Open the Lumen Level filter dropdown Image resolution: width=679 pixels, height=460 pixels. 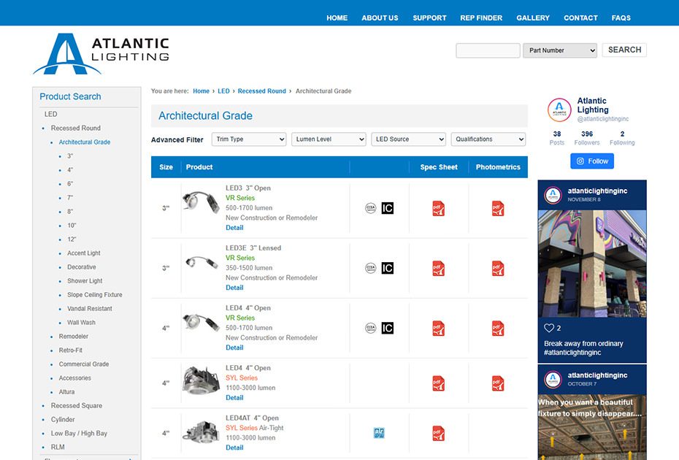tap(329, 139)
